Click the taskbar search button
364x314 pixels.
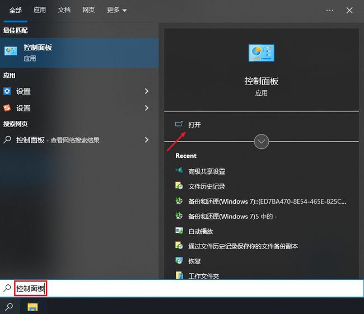click(x=10, y=306)
